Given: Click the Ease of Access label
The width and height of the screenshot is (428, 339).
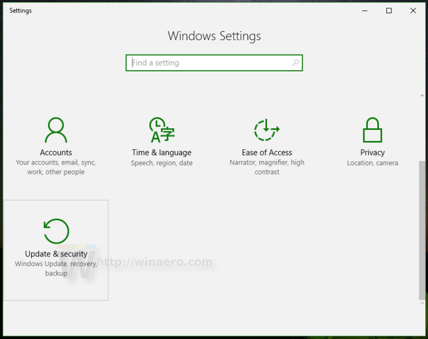Looking at the screenshot, I should (267, 153).
